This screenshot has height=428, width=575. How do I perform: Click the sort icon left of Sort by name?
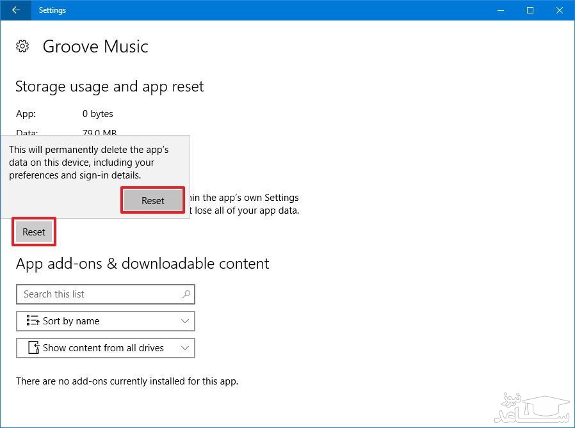click(32, 321)
